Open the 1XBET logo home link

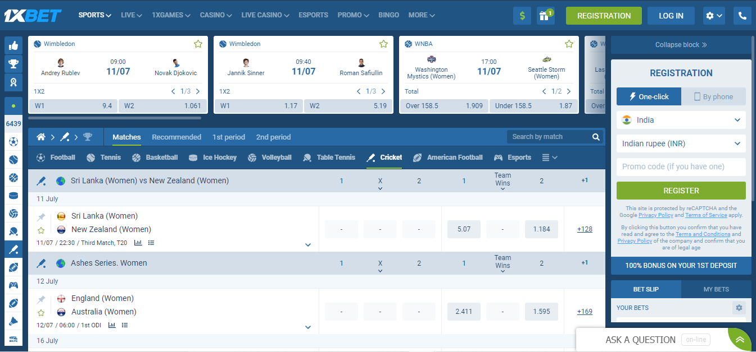click(33, 15)
